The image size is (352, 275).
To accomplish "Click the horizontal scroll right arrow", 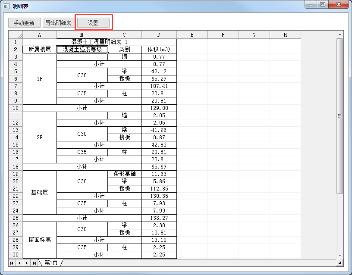I will tap(340, 263).
